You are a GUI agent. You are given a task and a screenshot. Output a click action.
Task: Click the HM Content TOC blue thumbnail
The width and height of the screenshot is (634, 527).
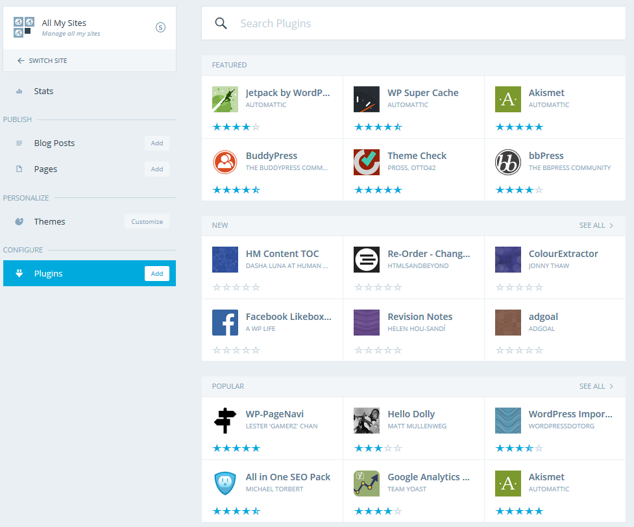coord(225,260)
